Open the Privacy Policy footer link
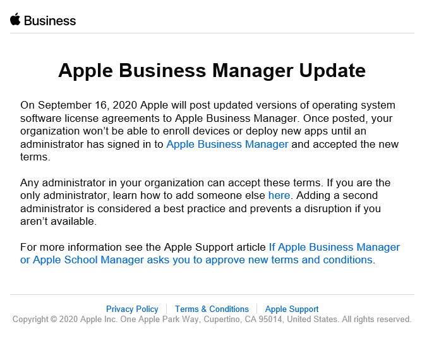Image resolution: width=434 pixels, height=341 pixels. coord(132,309)
